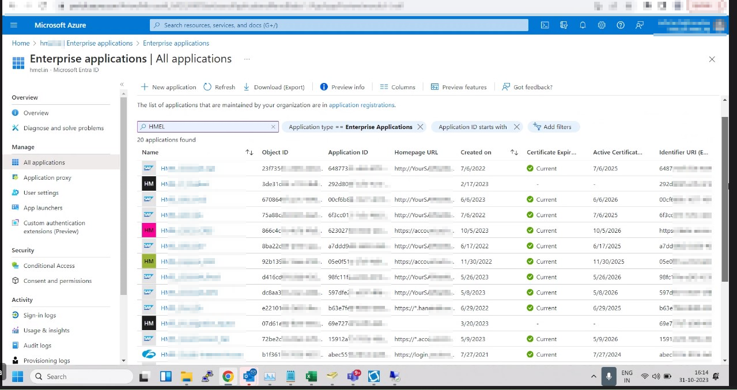This screenshot has width=737, height=390.
Task: Remove the Application ID starts with filter
Action: [x=517, y=127]
